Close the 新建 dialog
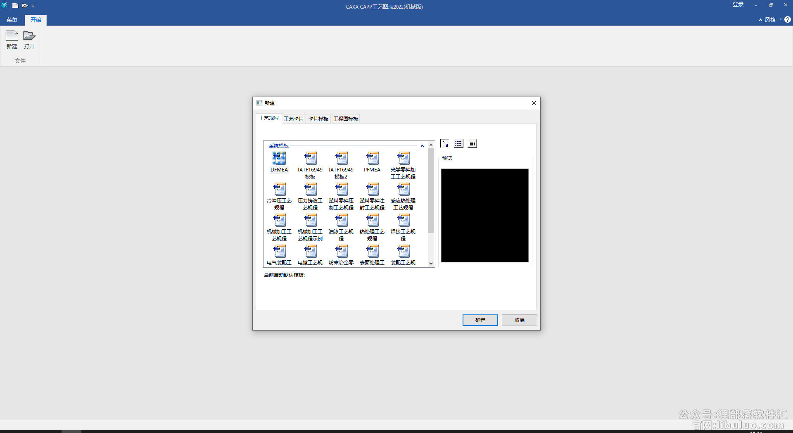The height and width of the screenshot is (433, 793). (x=534, y=103)
